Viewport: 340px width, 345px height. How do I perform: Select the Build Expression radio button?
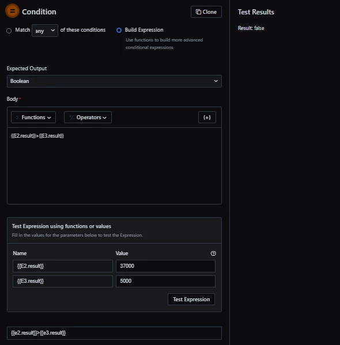[x=119, y=30]
